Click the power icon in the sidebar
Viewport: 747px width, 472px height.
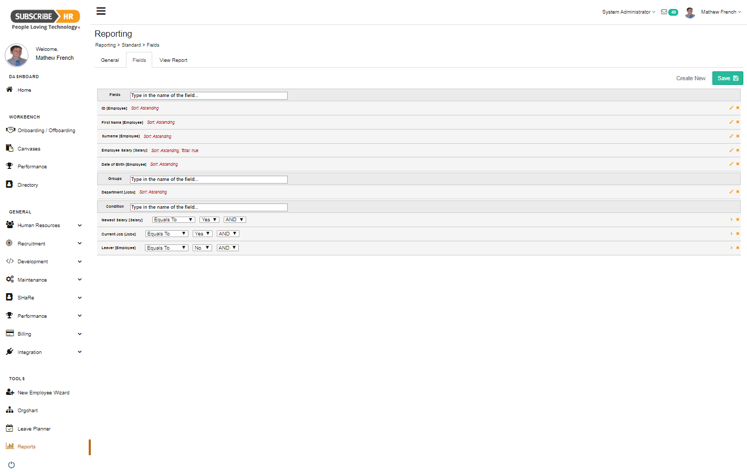(x=12, y=465)
